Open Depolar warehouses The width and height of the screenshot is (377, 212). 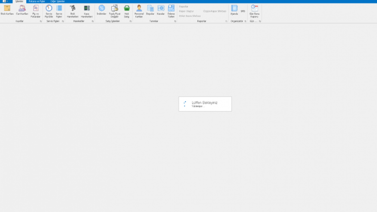tap(150, 10)
